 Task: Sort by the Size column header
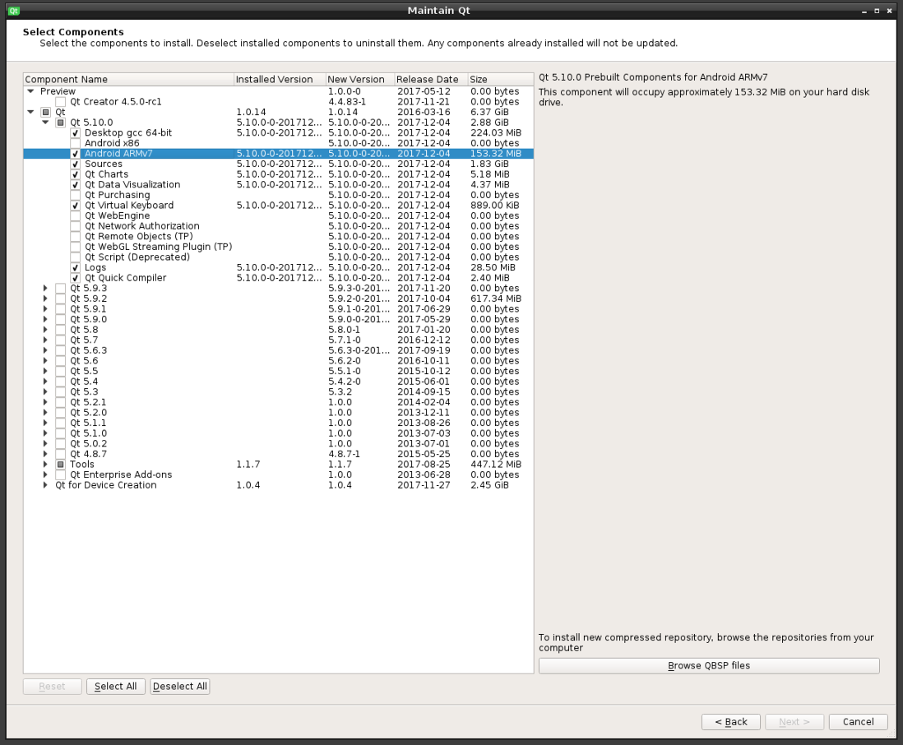tap(501, 80)
